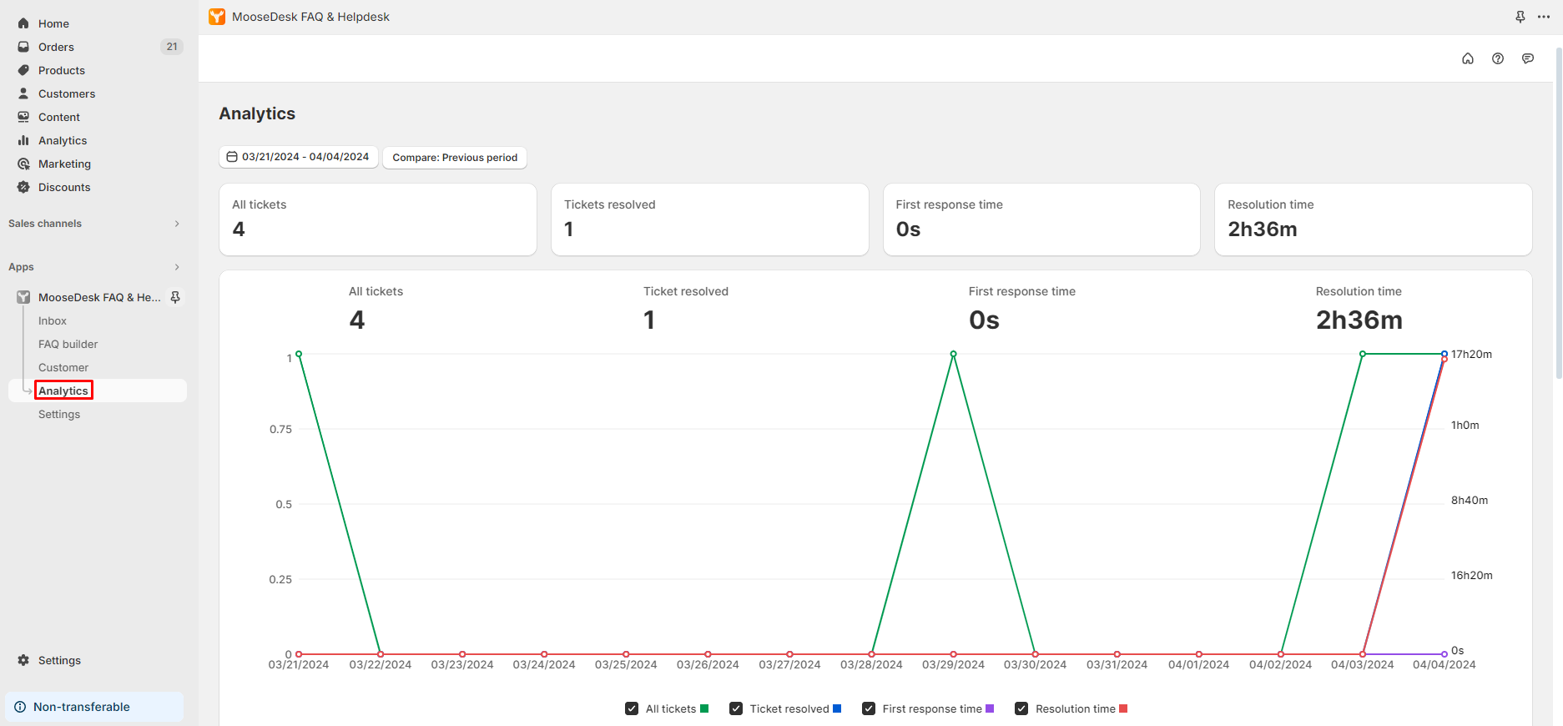Click Compare: Previous period button
The image size is (1563, 726).
[x=455, y=158]
